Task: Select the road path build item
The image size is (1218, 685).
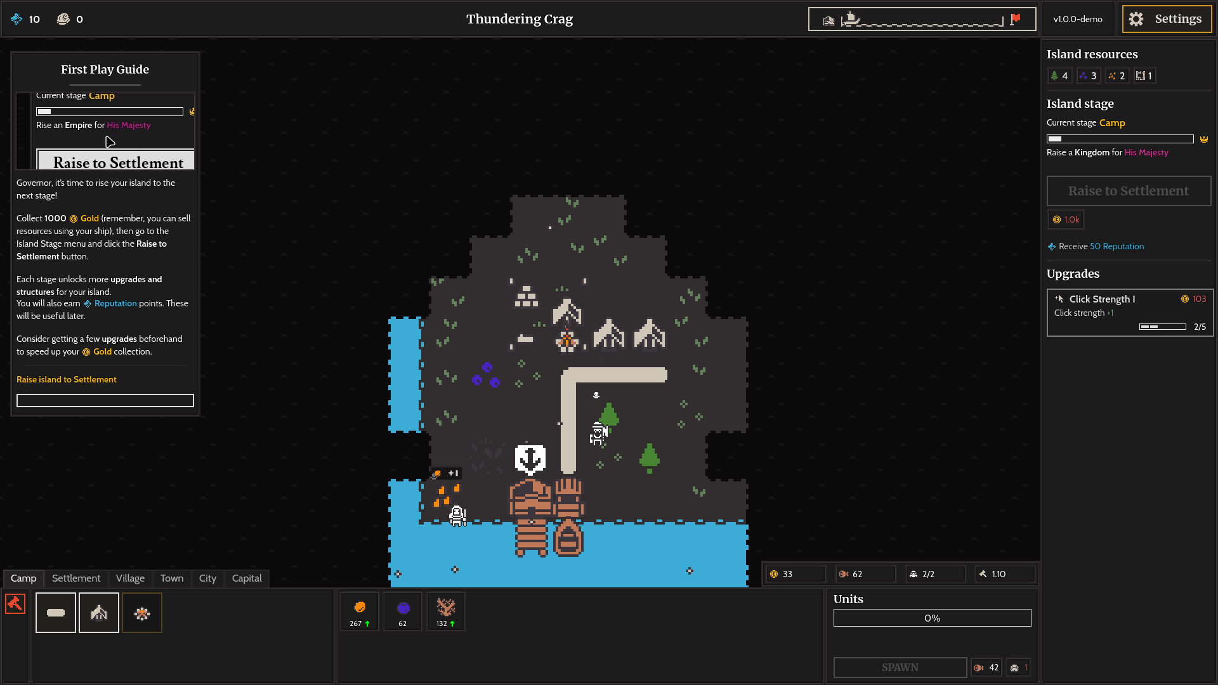Action: (x=56, y=613)
